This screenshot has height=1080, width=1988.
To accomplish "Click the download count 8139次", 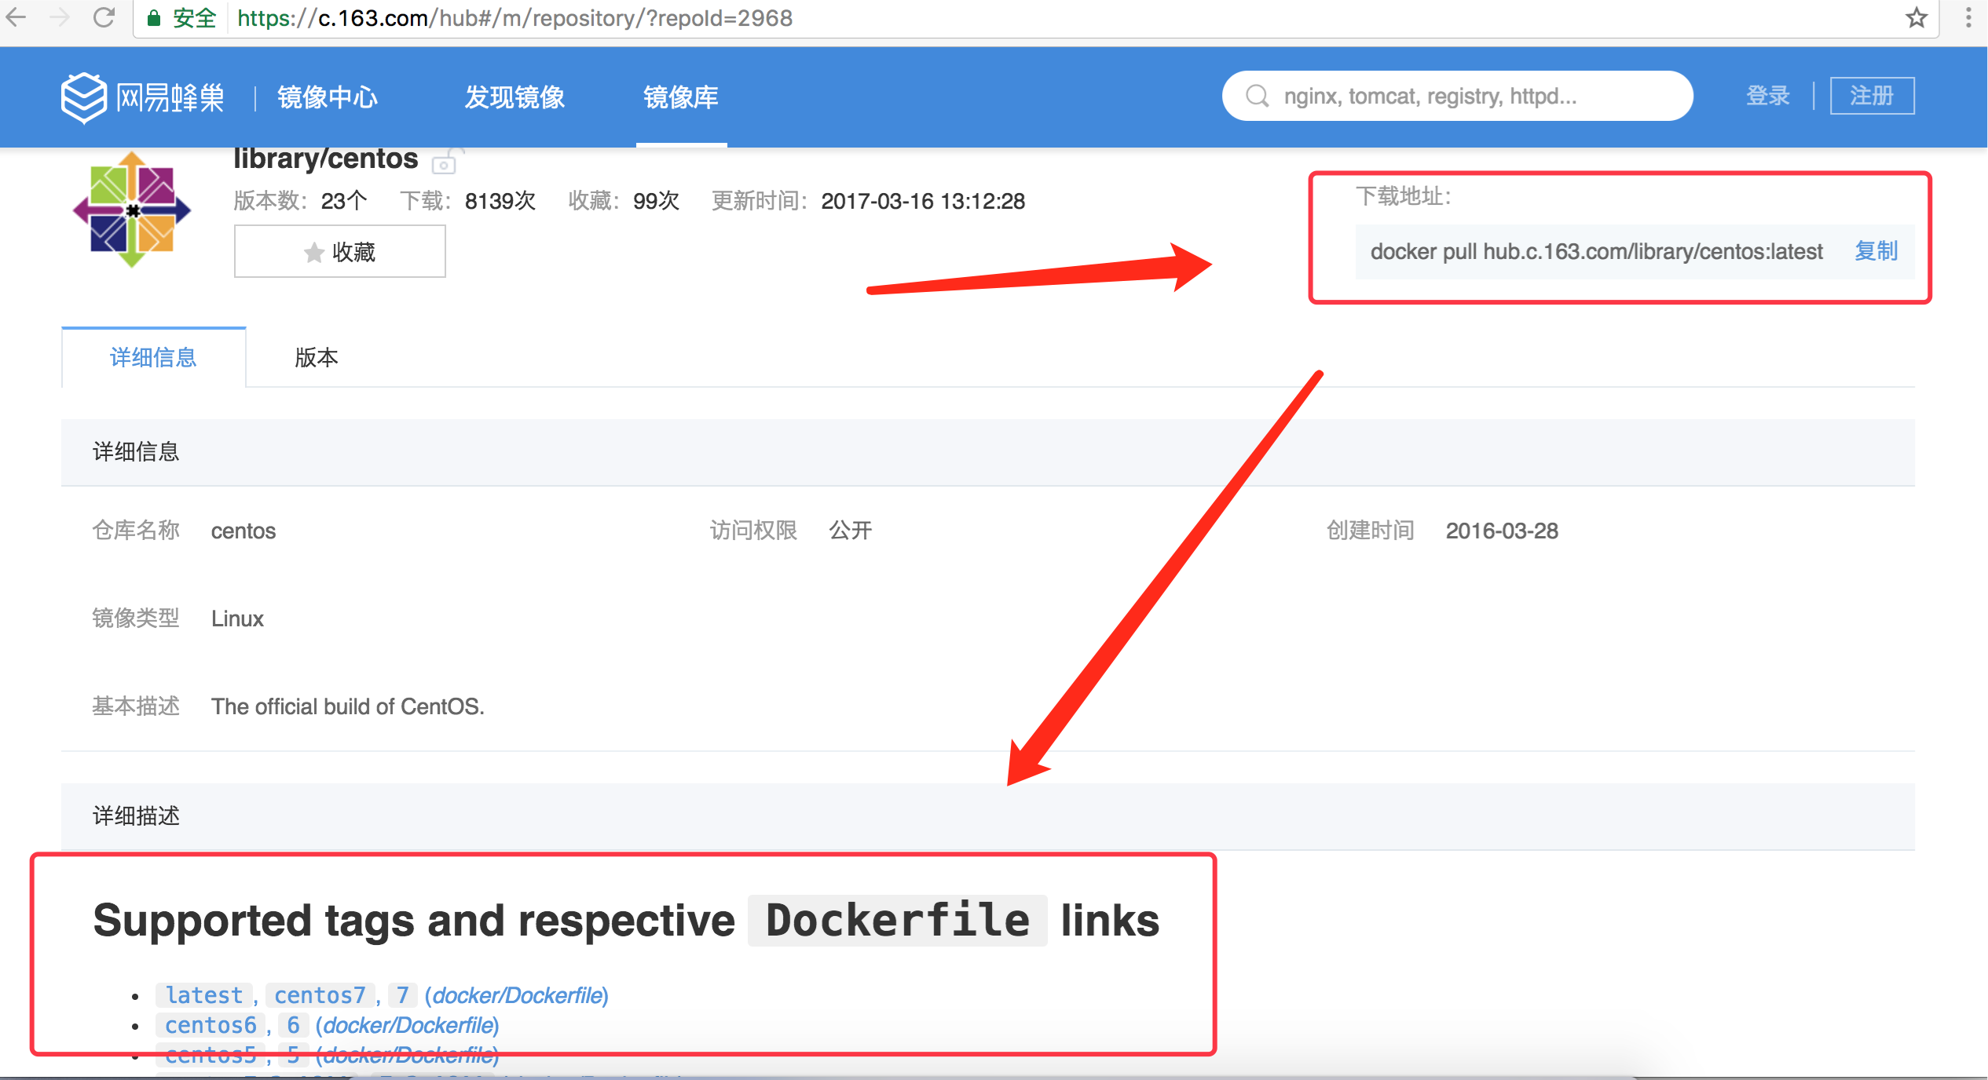I will (x=500, y=201).
